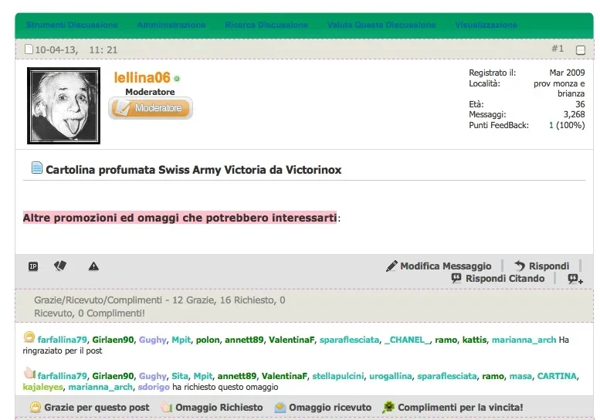Open feedback points link showing 1
The width and height of the screenshot is (600, 420).
pyautogui.click(x=551, y=125)
